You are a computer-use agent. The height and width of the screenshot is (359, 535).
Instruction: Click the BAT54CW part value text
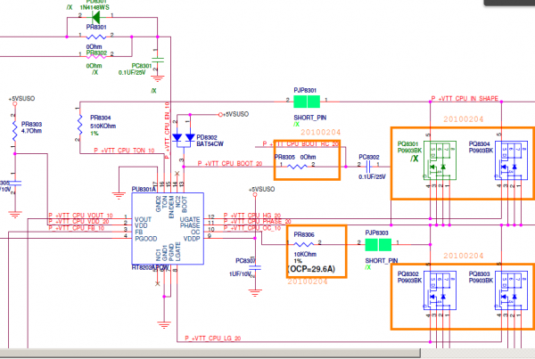[210, 144]
